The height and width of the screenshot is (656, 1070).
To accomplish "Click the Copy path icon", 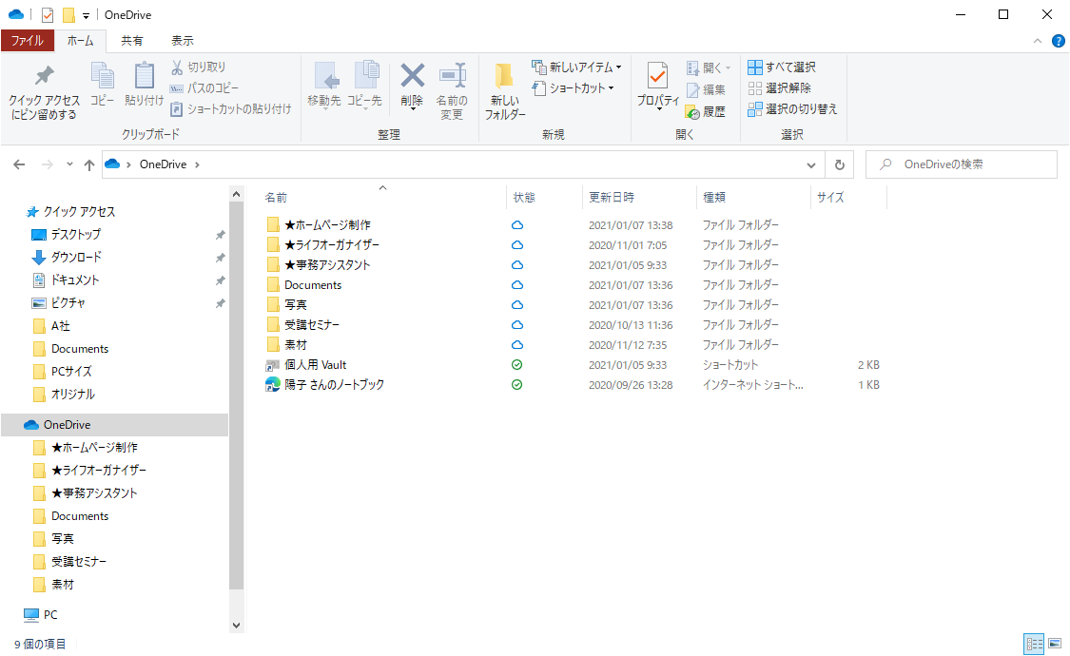I will point(176,88).
